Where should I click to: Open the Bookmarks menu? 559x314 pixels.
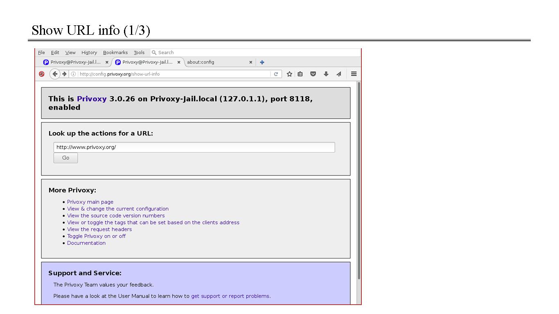(x=115, y=52)
